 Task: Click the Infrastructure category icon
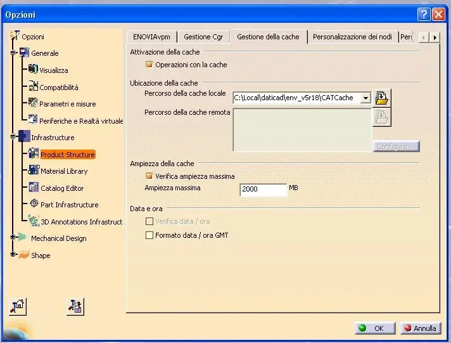(24, 136)
